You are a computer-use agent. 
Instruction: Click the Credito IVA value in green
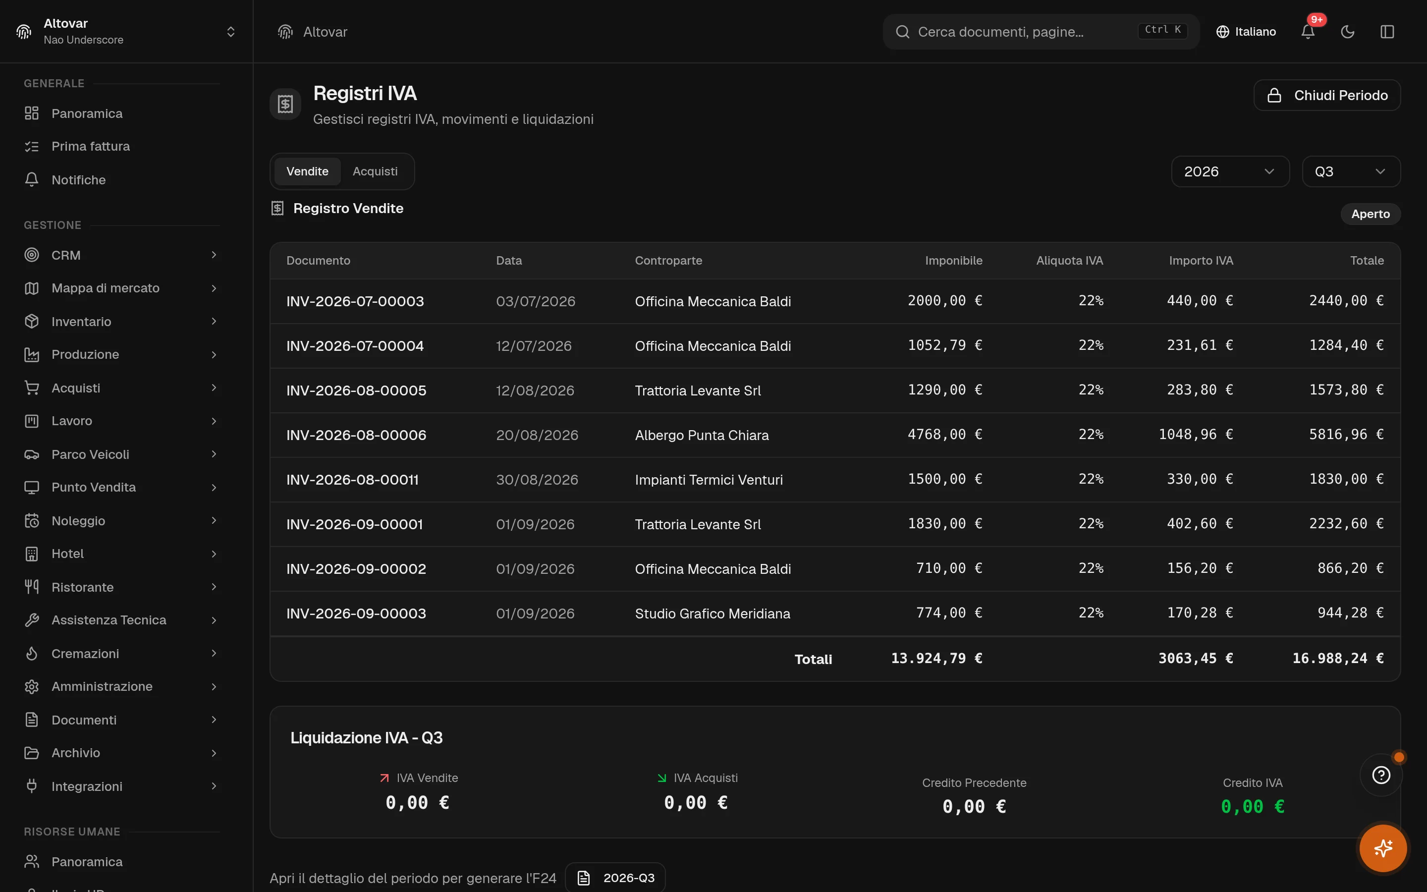1253,806
